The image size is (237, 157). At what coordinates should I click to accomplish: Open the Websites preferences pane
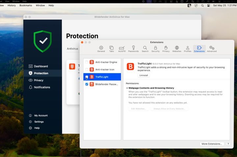pos(177,49)
